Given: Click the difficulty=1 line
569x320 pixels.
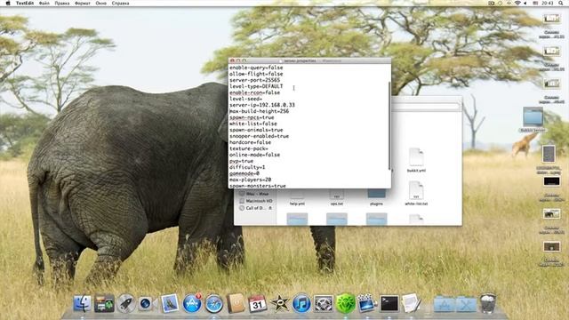Looking at the screenshot, I should (x=247, y=167).
